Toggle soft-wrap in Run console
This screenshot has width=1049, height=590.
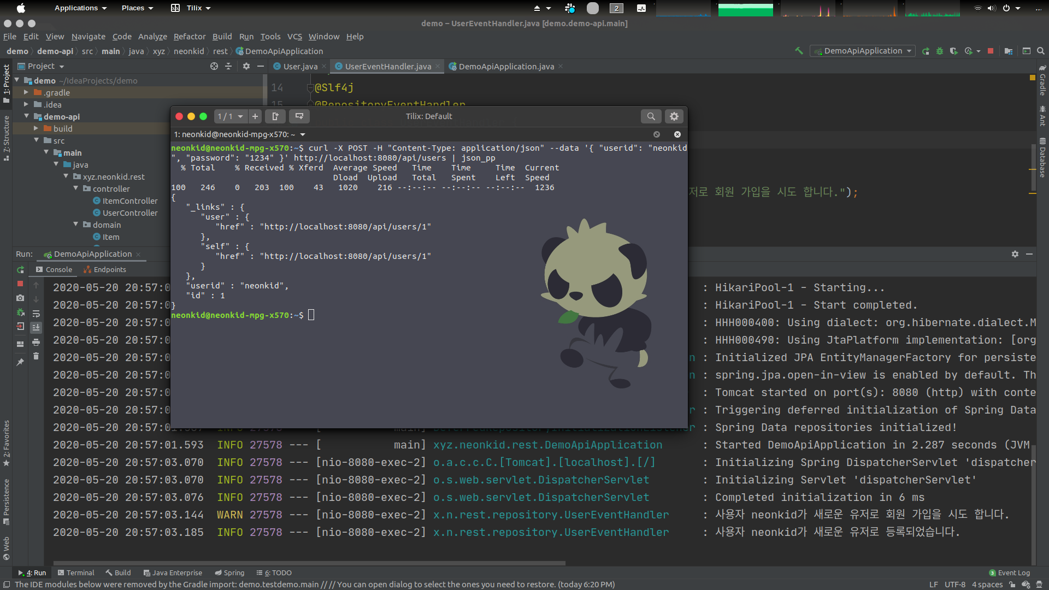coord(36,314)
